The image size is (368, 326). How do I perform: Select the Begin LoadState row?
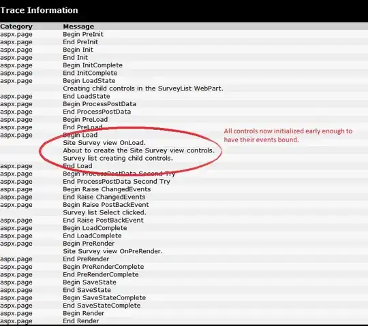[184, 80]
